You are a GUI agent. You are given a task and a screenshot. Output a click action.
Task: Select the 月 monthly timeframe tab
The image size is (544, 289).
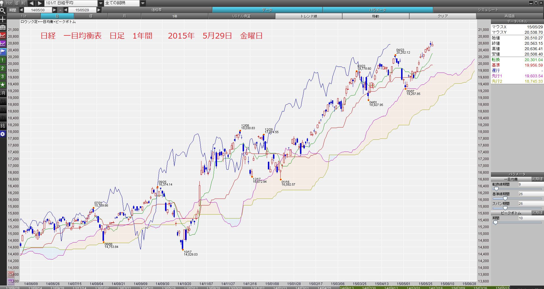click(124, 16)
